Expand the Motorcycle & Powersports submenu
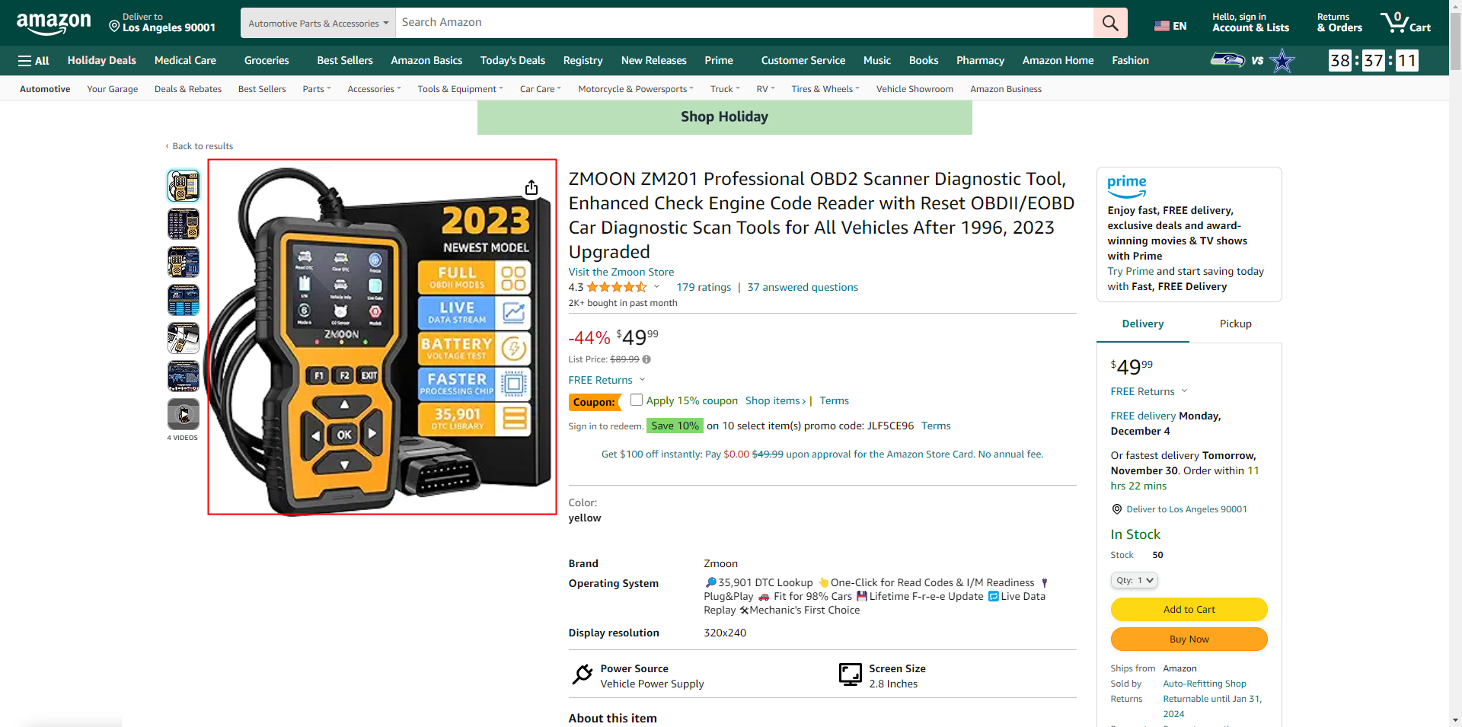Viewport: 1462px width, 727px height. (x=636, y=89)
